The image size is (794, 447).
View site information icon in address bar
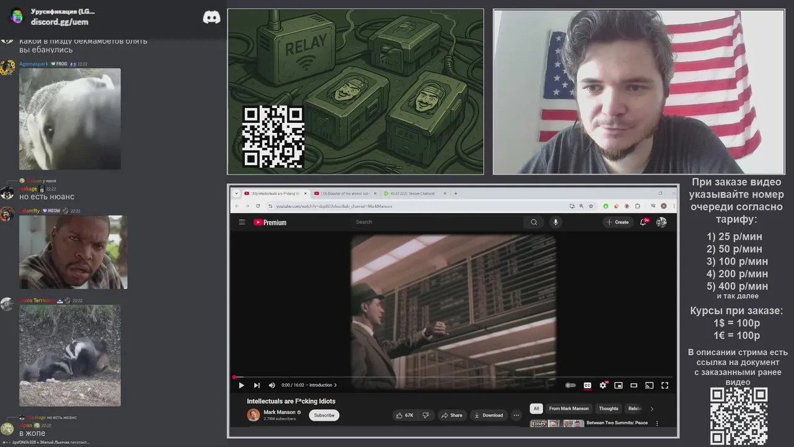pos(270,205)
